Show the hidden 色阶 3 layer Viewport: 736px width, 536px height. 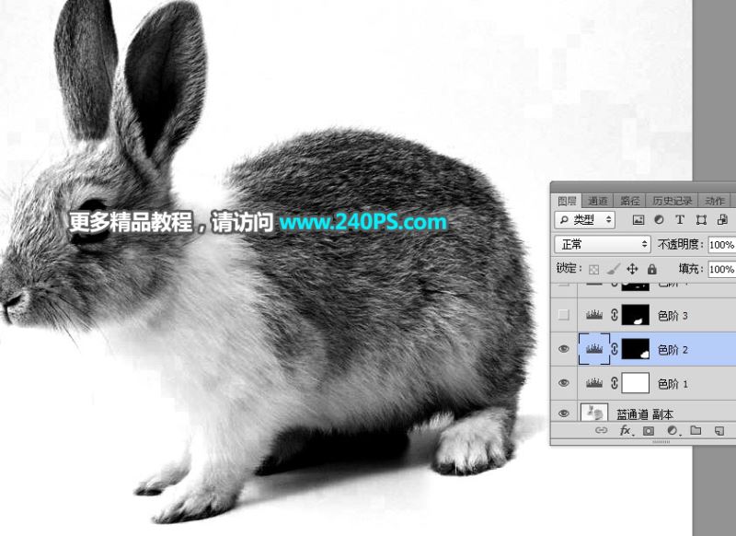pyautogui.click(x=564, y=315)
